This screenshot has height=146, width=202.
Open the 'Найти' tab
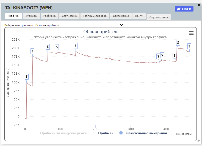tap(139, 16)
